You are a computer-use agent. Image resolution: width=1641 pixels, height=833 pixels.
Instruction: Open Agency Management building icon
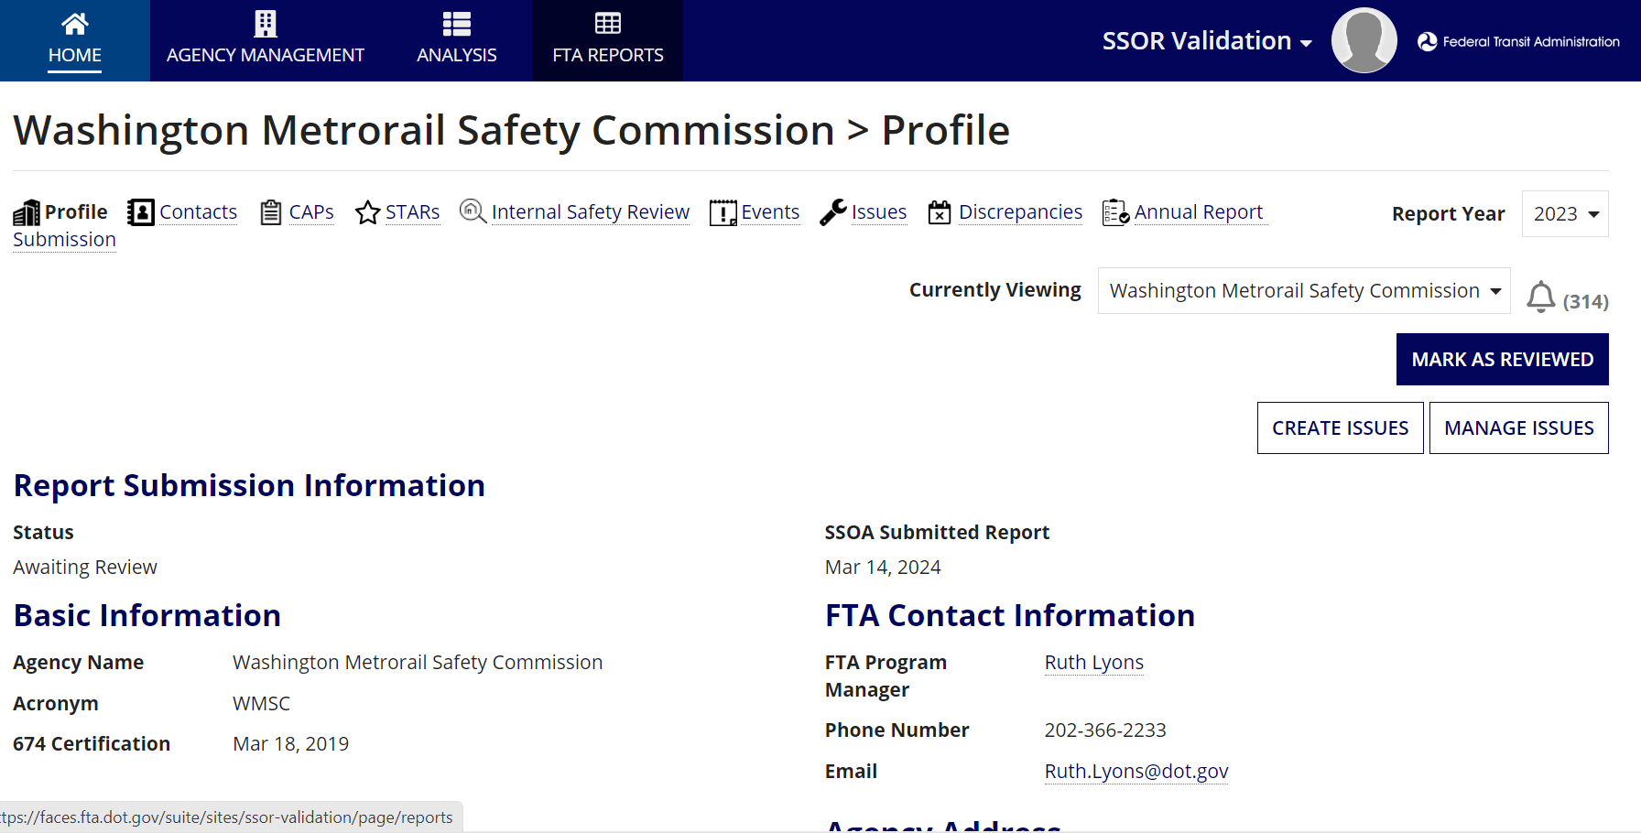pos(266,24)
